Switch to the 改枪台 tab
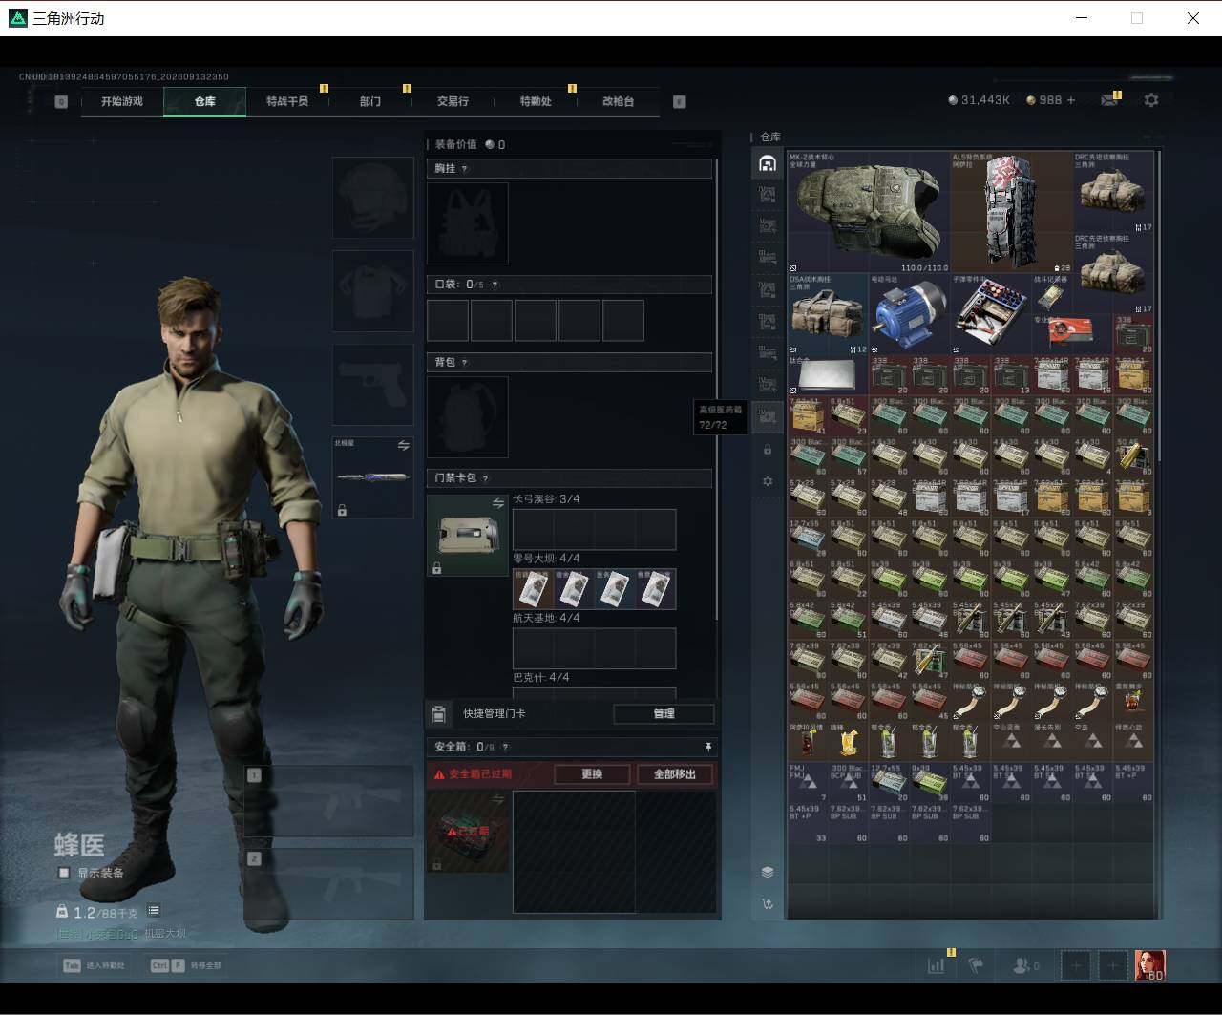 point(618,101)
